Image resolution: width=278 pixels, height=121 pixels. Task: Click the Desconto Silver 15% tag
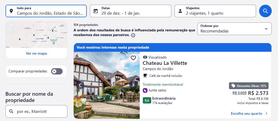coord(249,86)
